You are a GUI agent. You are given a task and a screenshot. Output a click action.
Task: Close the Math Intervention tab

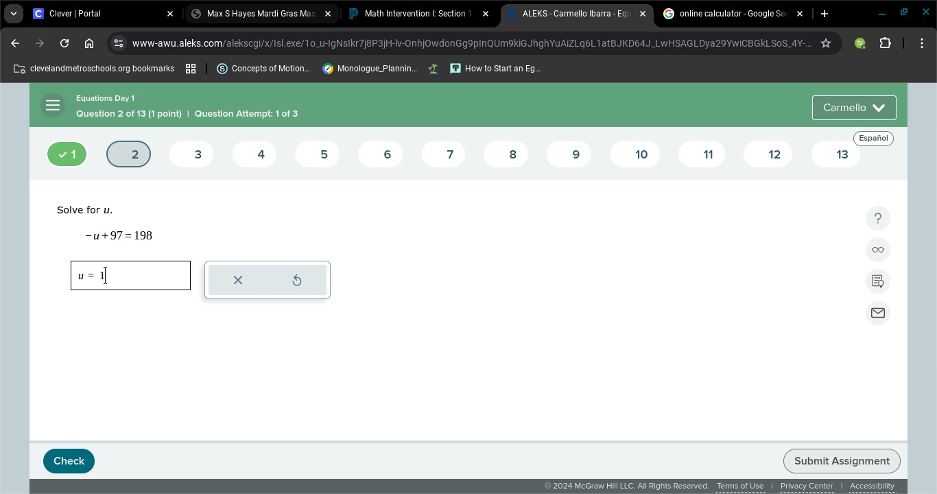(486, 14)
